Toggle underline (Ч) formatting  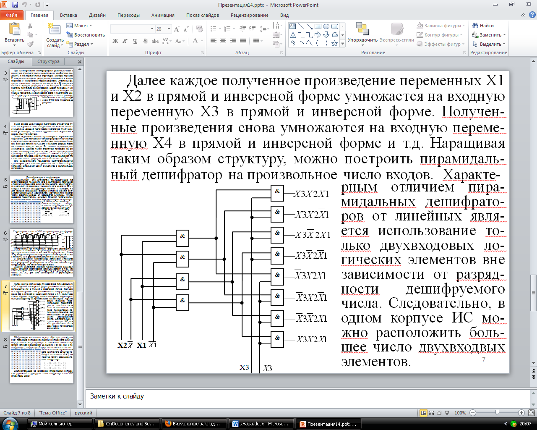coord(135,41)
